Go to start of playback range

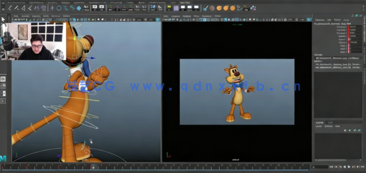[x=332, y=167]
